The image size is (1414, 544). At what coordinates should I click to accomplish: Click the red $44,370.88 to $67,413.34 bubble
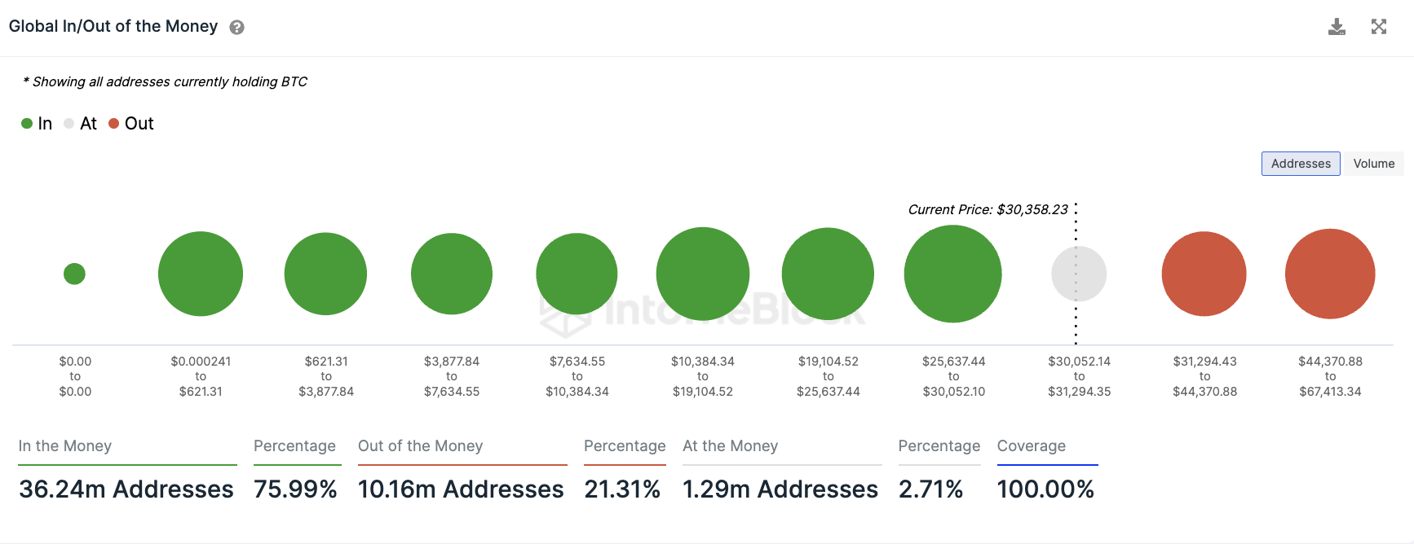[1330, 274]
